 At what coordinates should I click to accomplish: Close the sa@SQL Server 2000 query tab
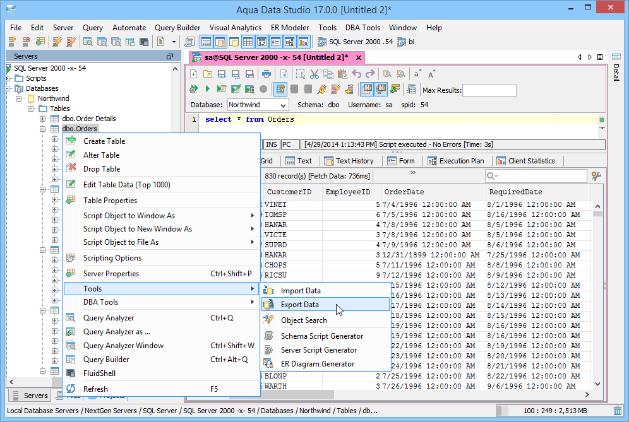(x=359, y=57)
